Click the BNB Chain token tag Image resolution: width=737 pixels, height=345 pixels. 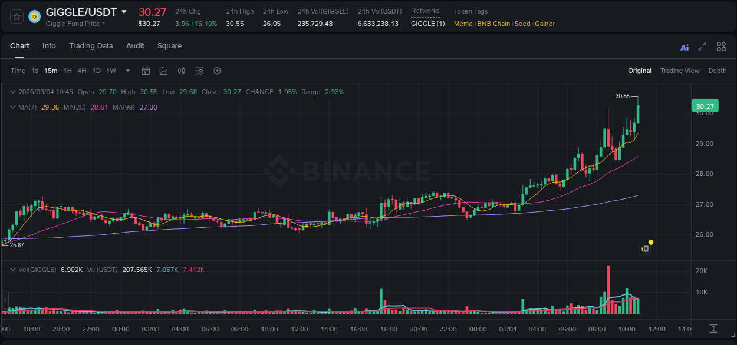[x=495, y=24]
